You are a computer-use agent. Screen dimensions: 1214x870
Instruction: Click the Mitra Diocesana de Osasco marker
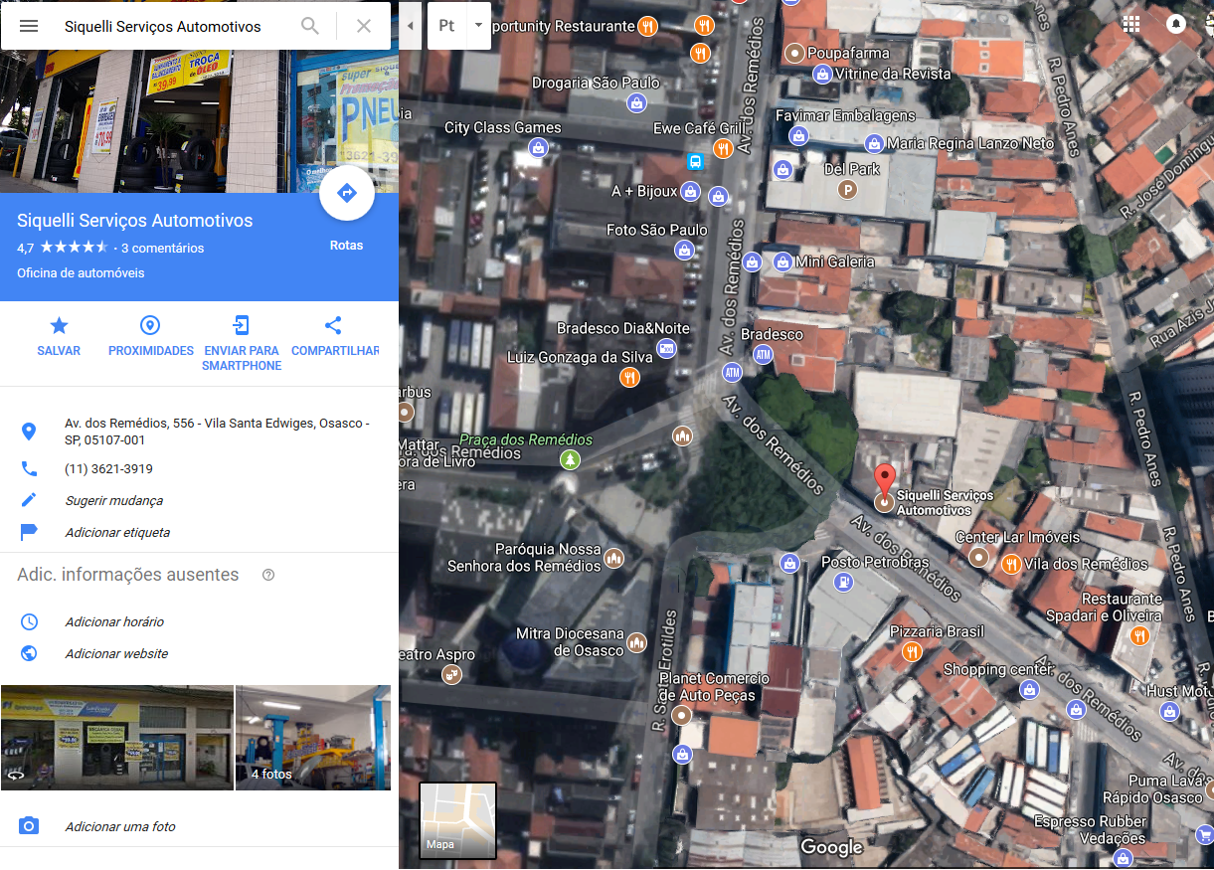[636, 642]
